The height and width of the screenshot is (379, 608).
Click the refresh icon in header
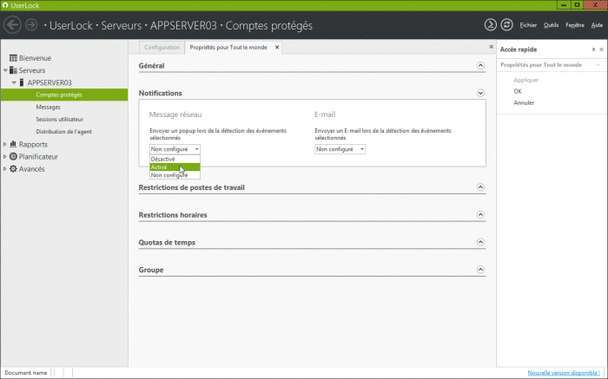506,25
